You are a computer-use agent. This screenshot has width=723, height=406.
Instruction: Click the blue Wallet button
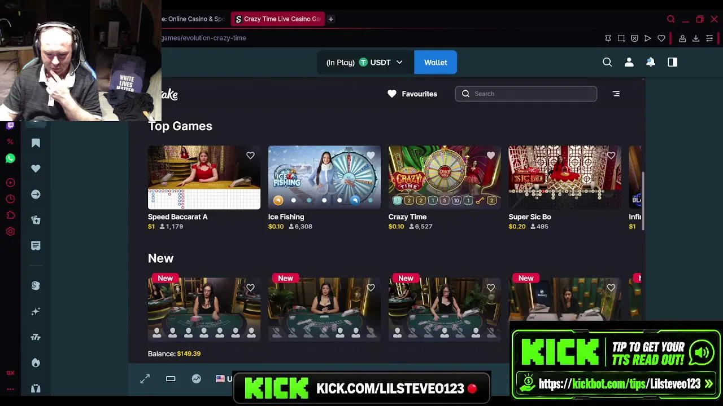pyautogui.click(x=435, y=63)
